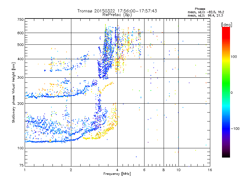Click y-axis tick label '75'
Viewport: 247px width, 185px height.
[x=22, y=165]
